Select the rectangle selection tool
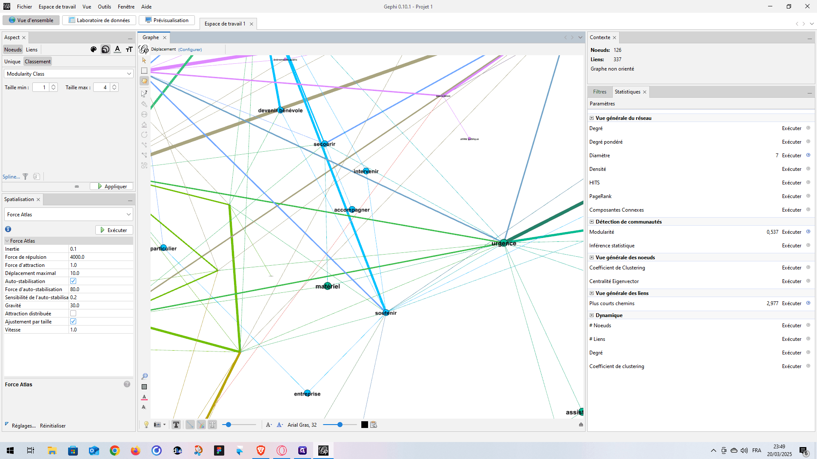817x459 pixels. pyautogui.click(x=144, y=71)
